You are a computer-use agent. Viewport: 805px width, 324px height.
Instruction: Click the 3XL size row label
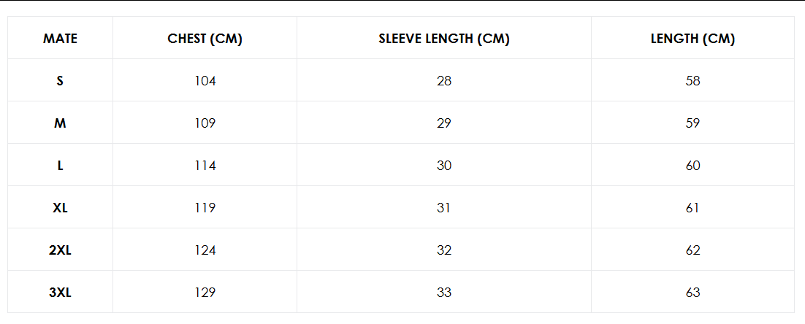(x=60, y=293)
